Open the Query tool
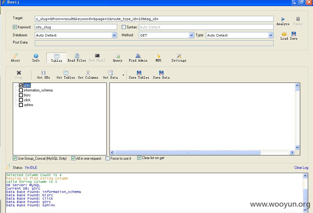313x213 pixels. pos(117,58)
